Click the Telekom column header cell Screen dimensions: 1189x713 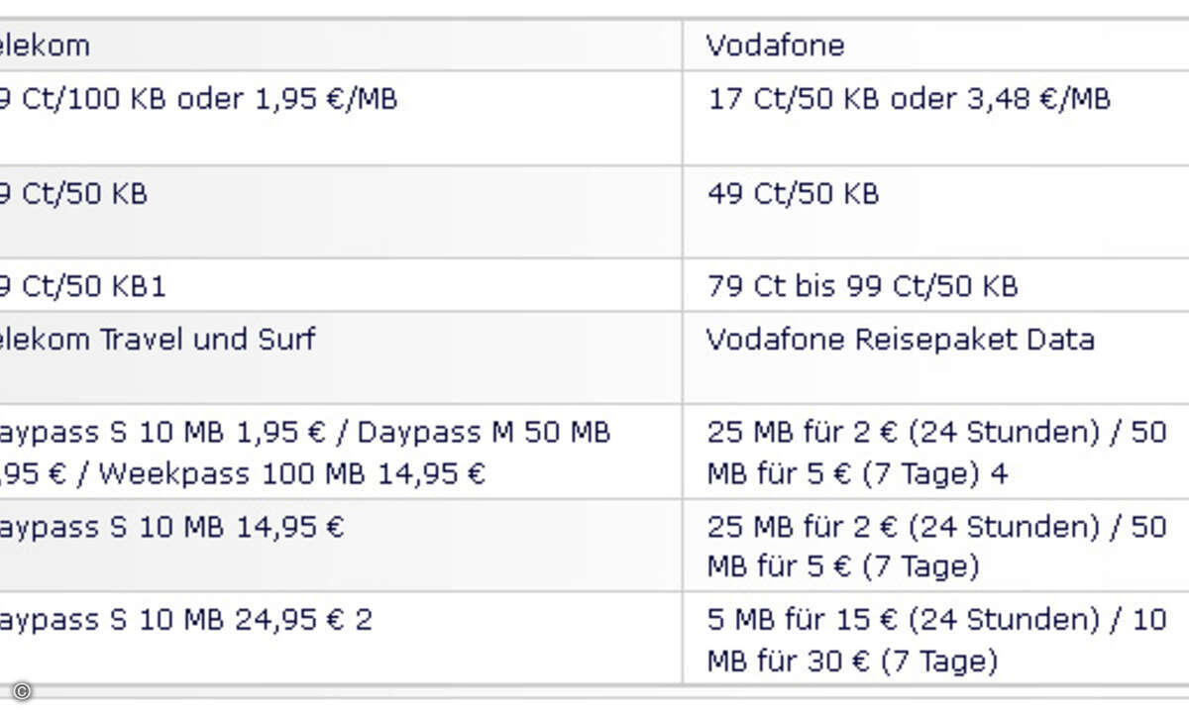[x=45, y=46]
